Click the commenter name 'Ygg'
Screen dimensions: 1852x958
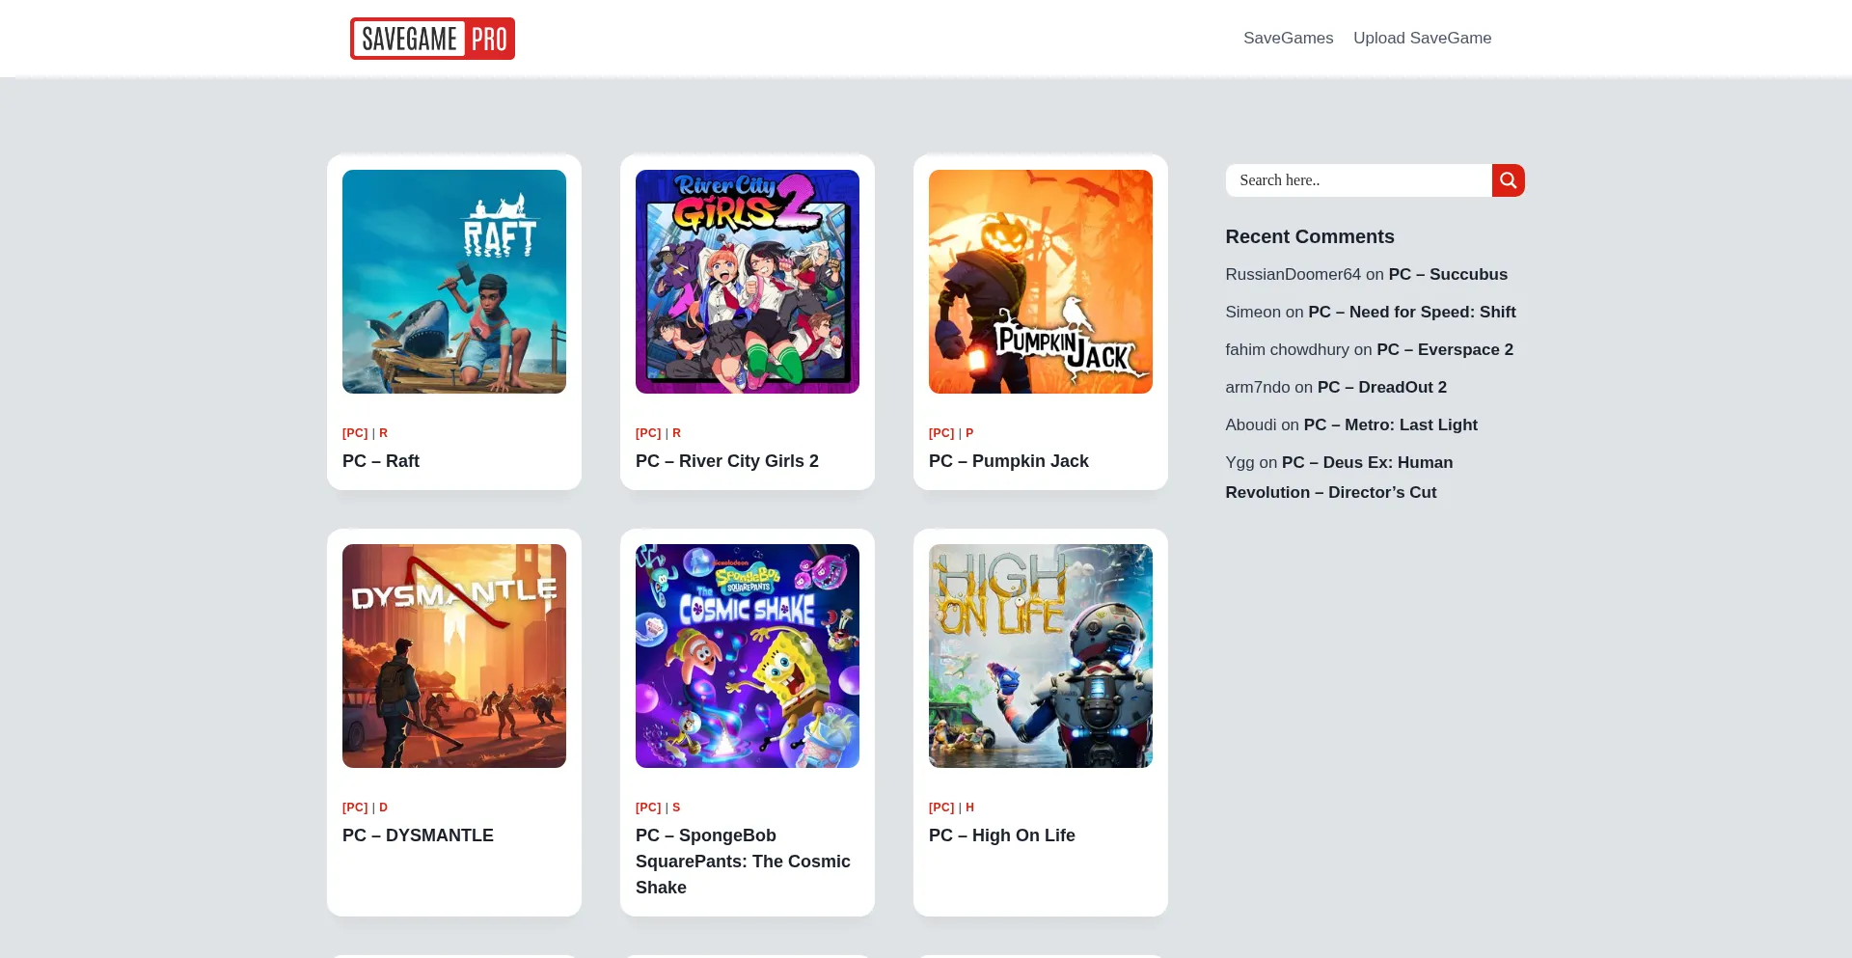click(x=1239, y=462)
